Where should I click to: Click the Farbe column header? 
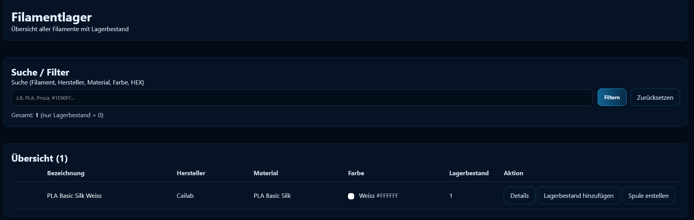pyautogui.click(x=356, y=173)
